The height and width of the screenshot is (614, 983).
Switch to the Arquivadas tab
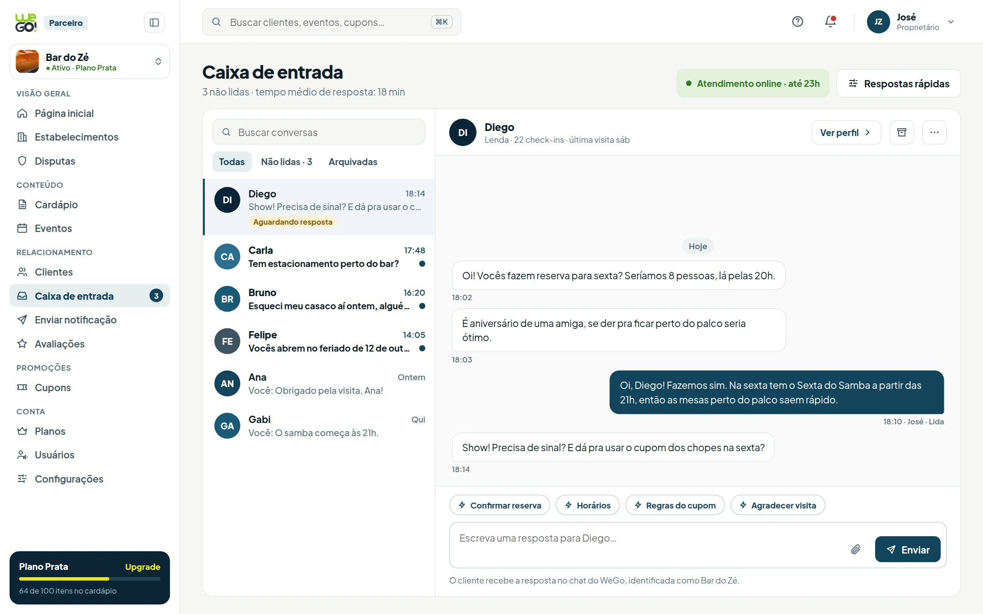(x=353, y=161)
